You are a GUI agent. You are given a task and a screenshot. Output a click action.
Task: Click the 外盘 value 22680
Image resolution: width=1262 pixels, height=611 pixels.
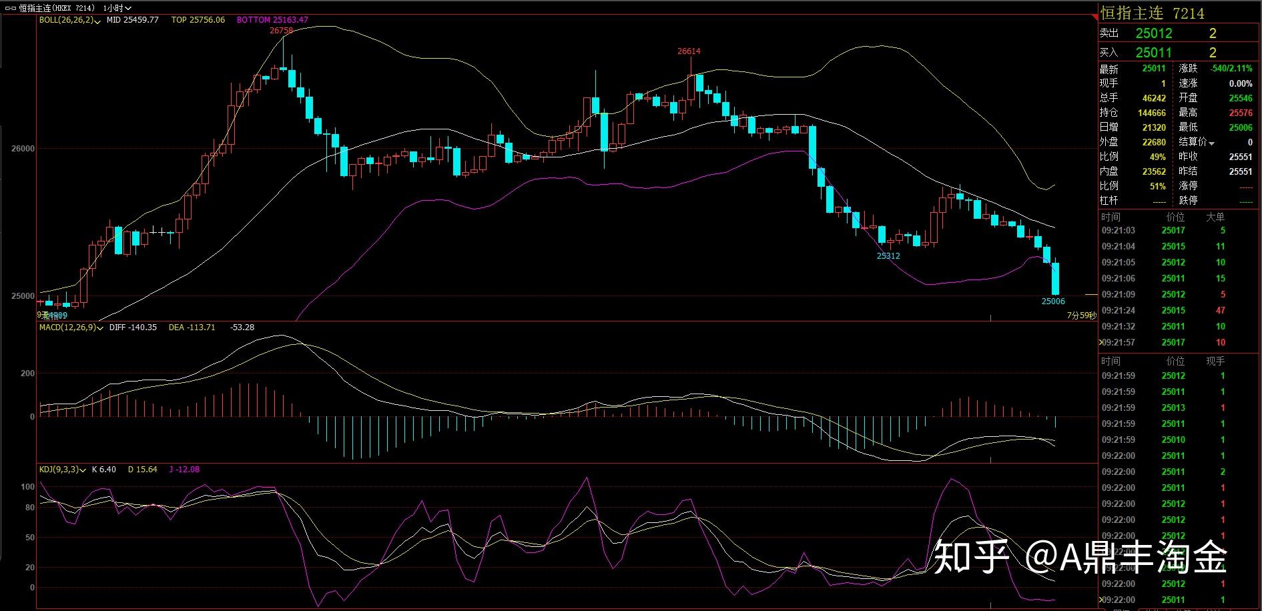(x=1154, y=142)
